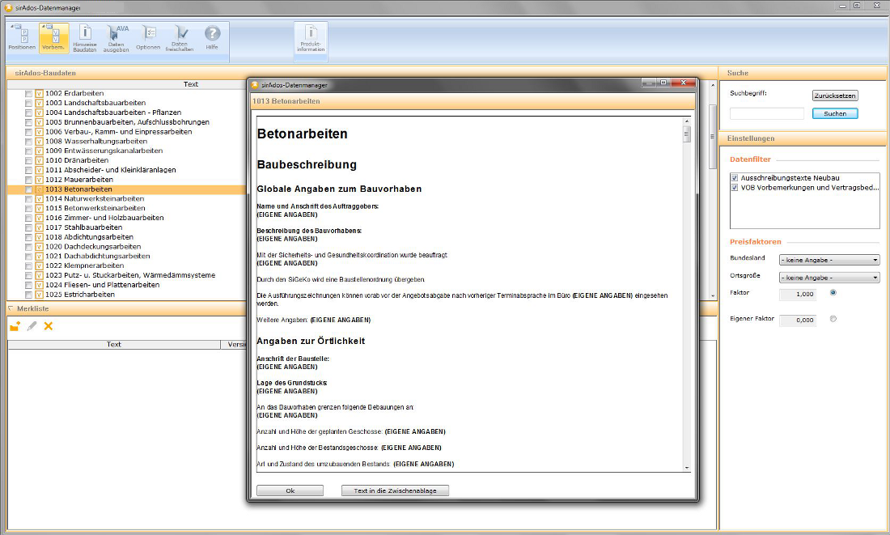Select 1016 Zimmer- und Holzbauarbeiten in tree
The width and height of the screenshot is (890, 535).
(104, 218)
